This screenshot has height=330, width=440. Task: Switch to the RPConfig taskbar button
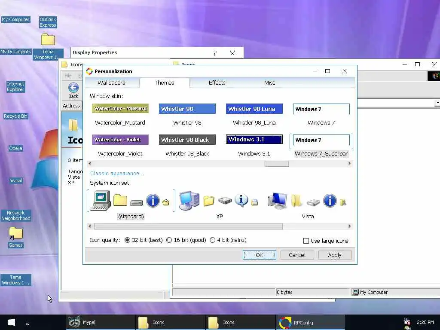click(x=311, y=322)
